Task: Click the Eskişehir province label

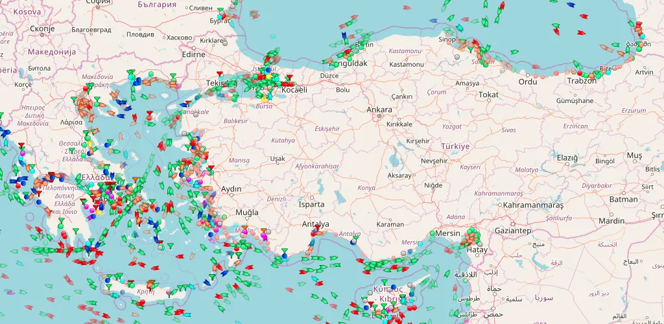Action: tap(327, 128)
